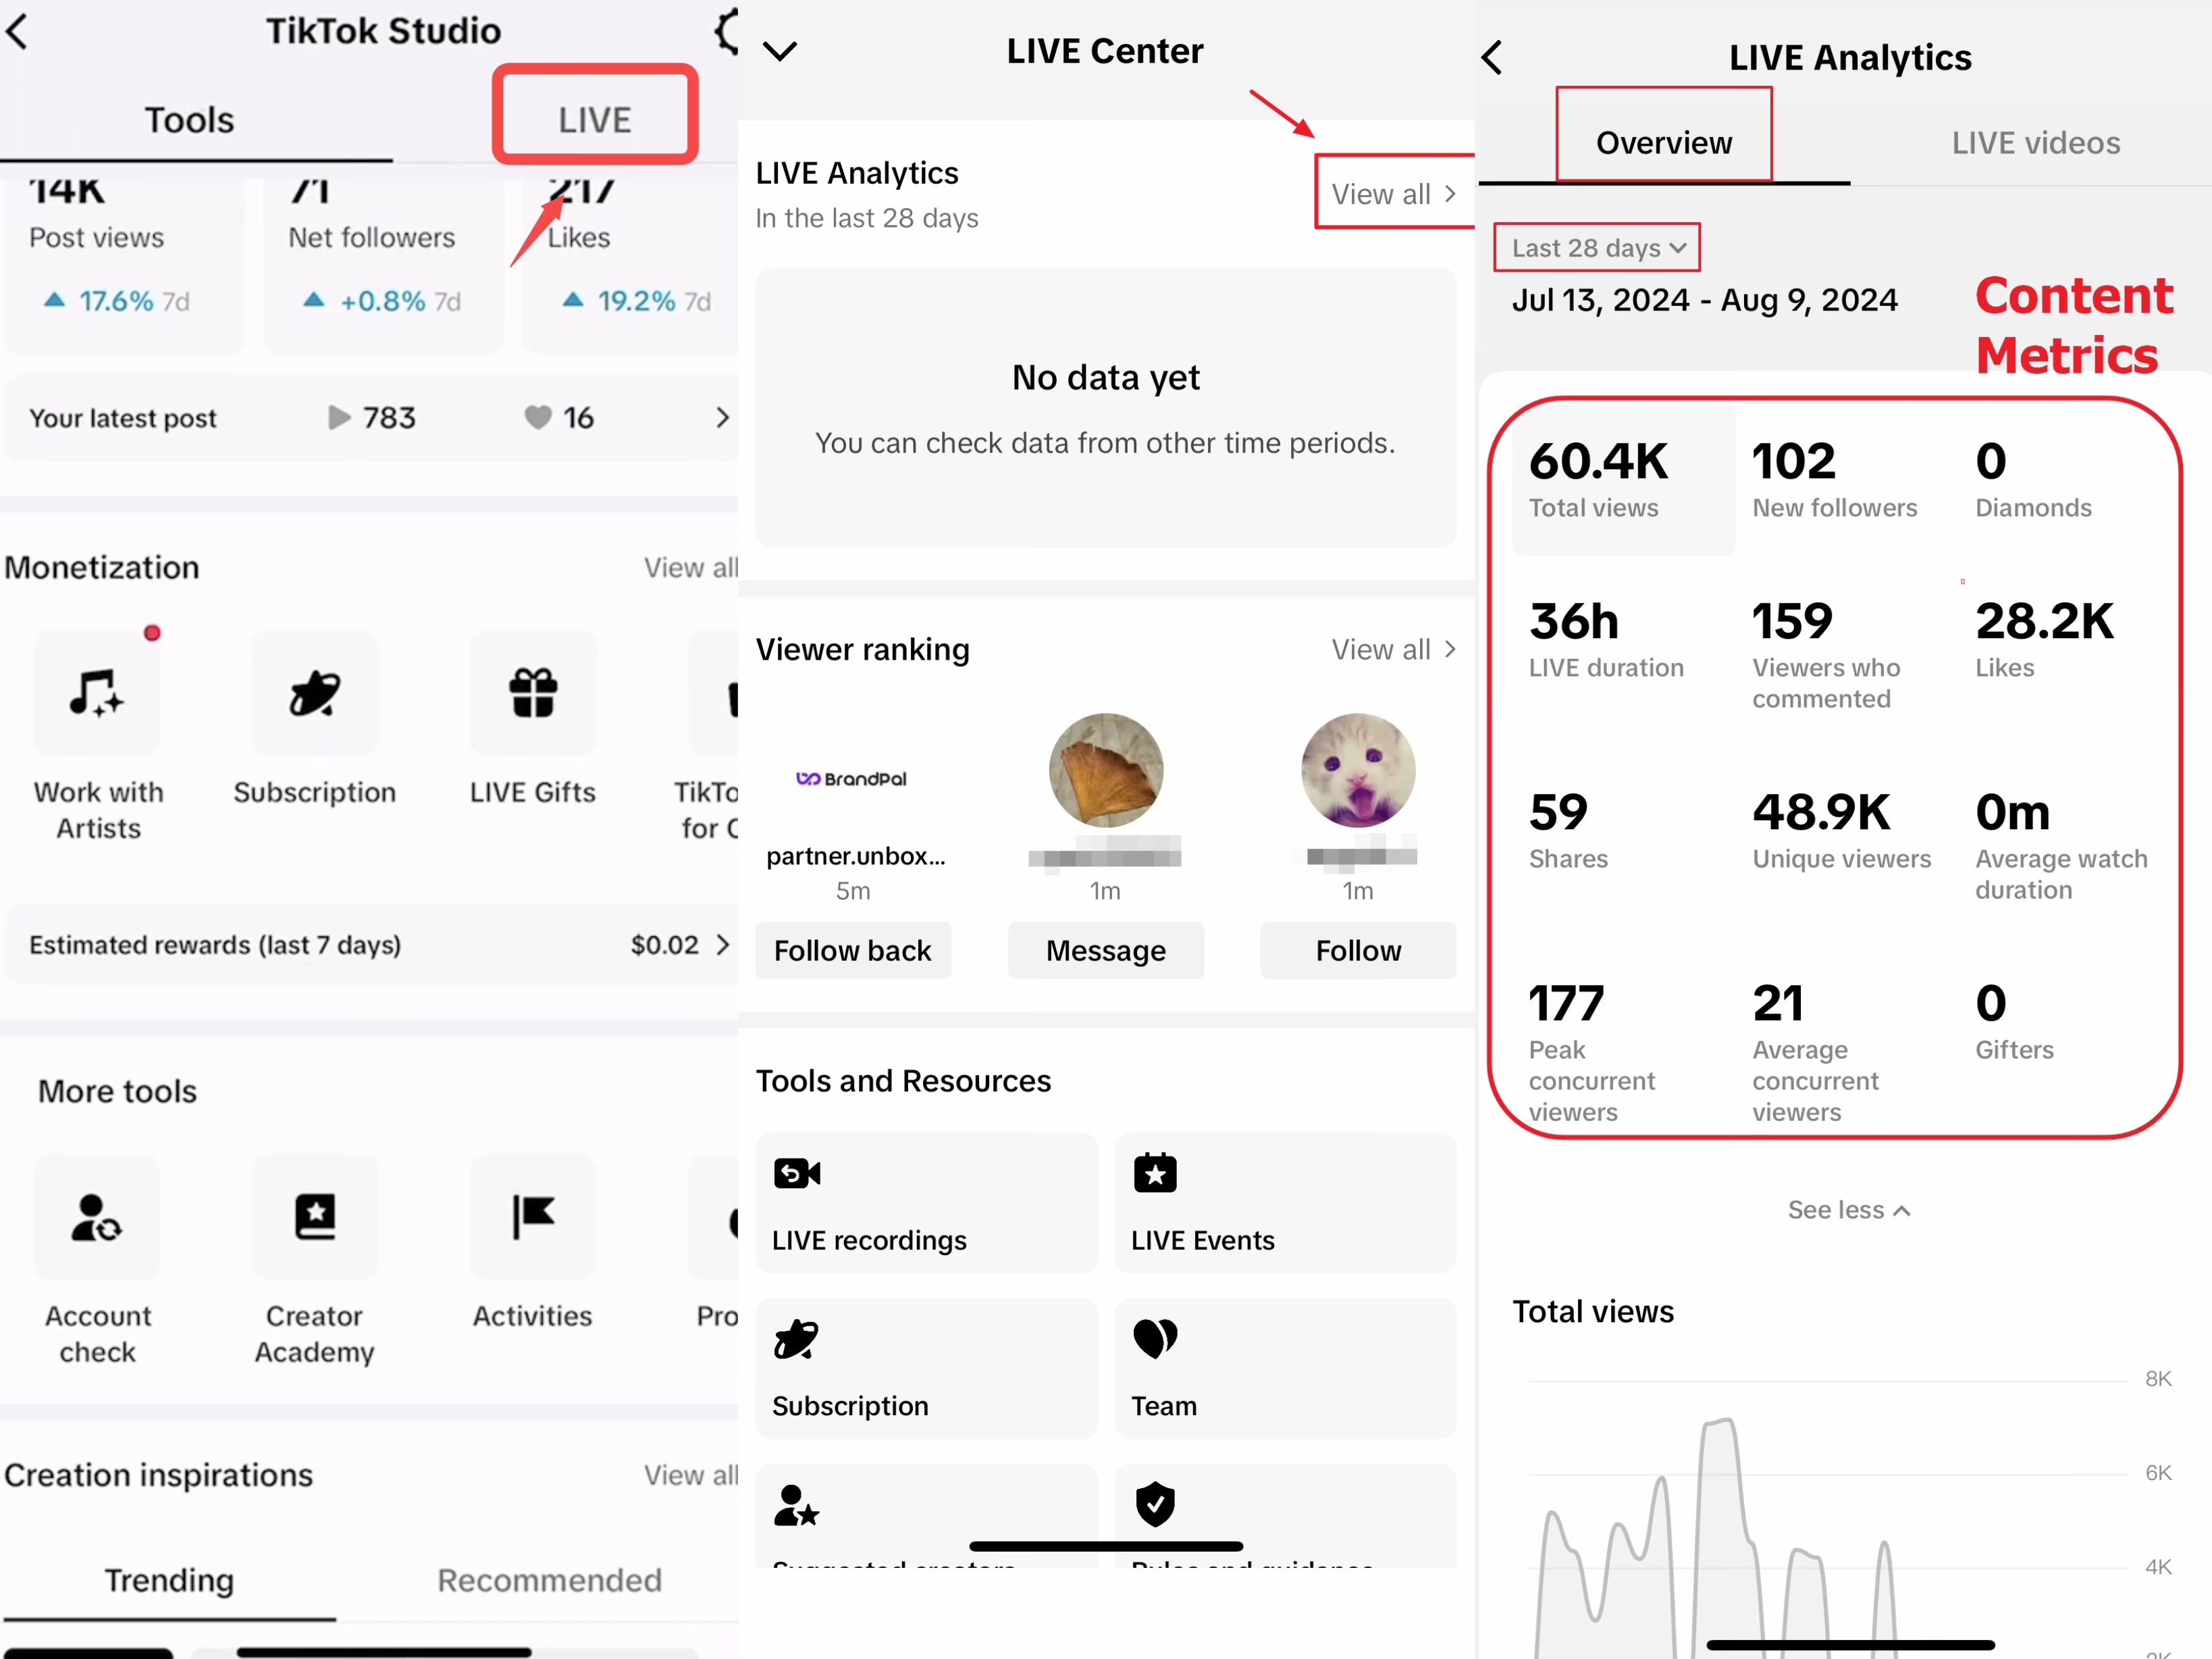Tap the LIVE Gifts gift icon
Screen dimensions: 2212x1659
click(533, 693)
